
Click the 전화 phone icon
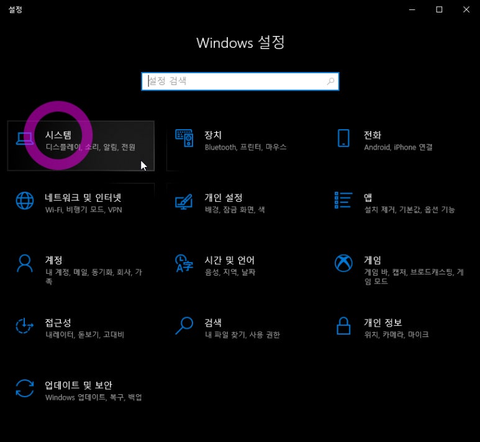(343, 139)
